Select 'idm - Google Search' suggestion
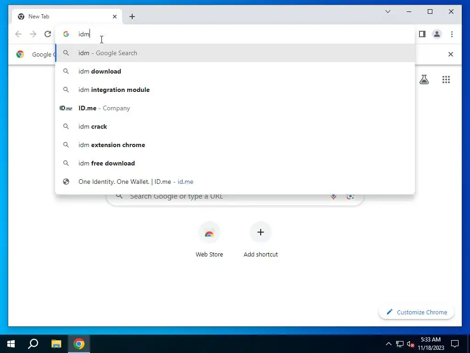This screenshot has width=470, height=353. 235,53
